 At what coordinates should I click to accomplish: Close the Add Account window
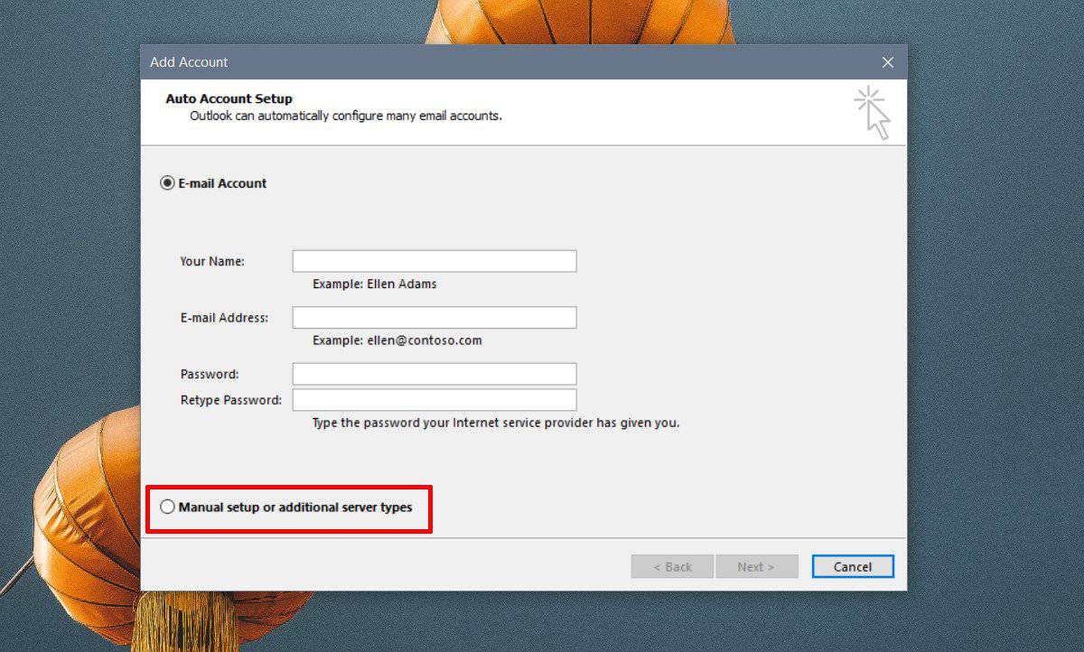(x=888, y=62)
